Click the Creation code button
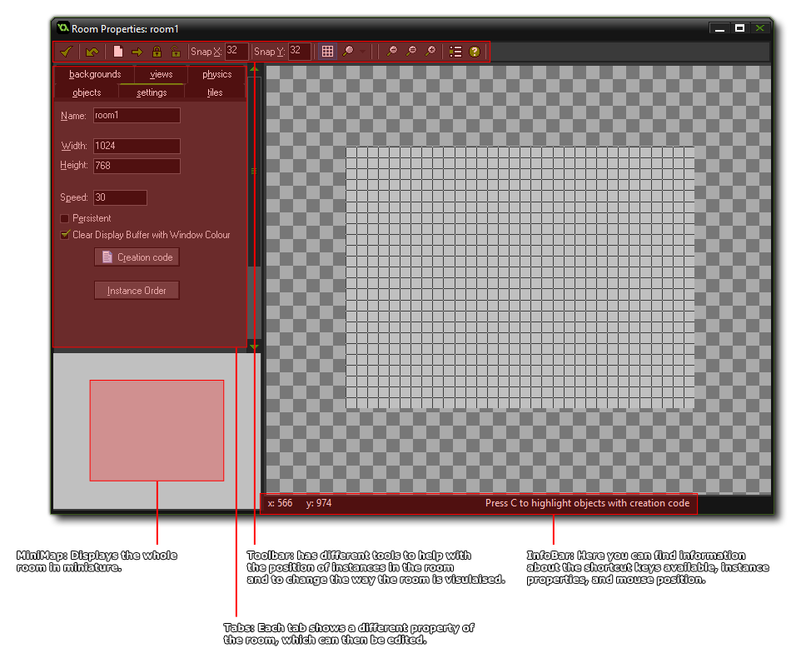791x663 pixels. (137, 257)
